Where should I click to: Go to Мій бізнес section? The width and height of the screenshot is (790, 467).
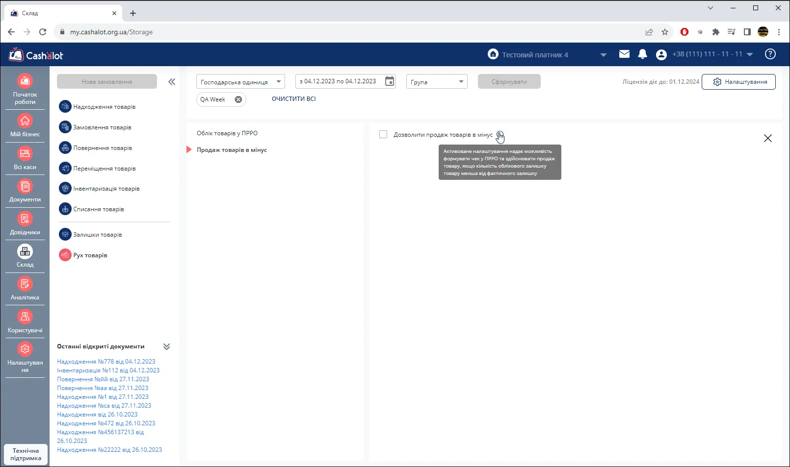(25, 125)
